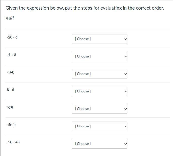Open the dropdown for -20 - 48
The width and height of the screenshot is (173, 156).
point(99,144)
